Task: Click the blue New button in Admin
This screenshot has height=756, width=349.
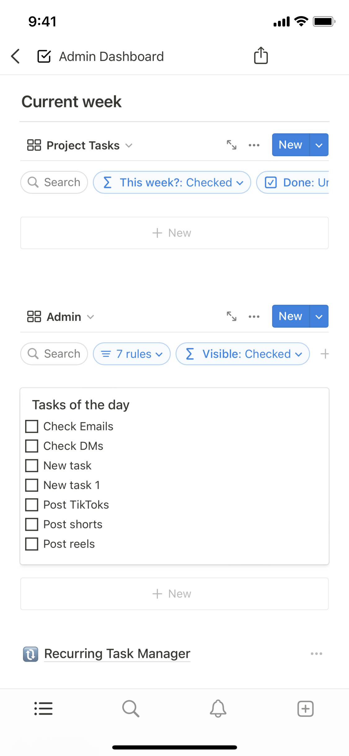Action: coord(290,316)
